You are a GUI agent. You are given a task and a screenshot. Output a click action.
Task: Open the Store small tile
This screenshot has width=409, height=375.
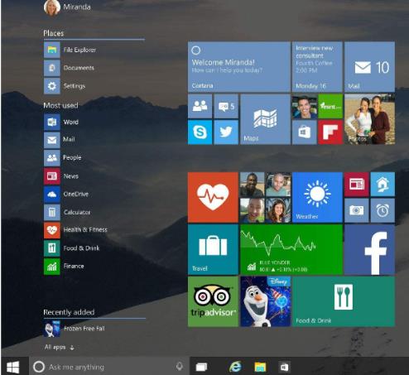tap(305, 132)
